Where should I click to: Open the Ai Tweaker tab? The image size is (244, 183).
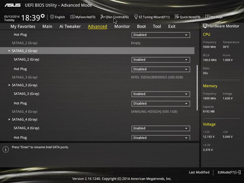70,26
